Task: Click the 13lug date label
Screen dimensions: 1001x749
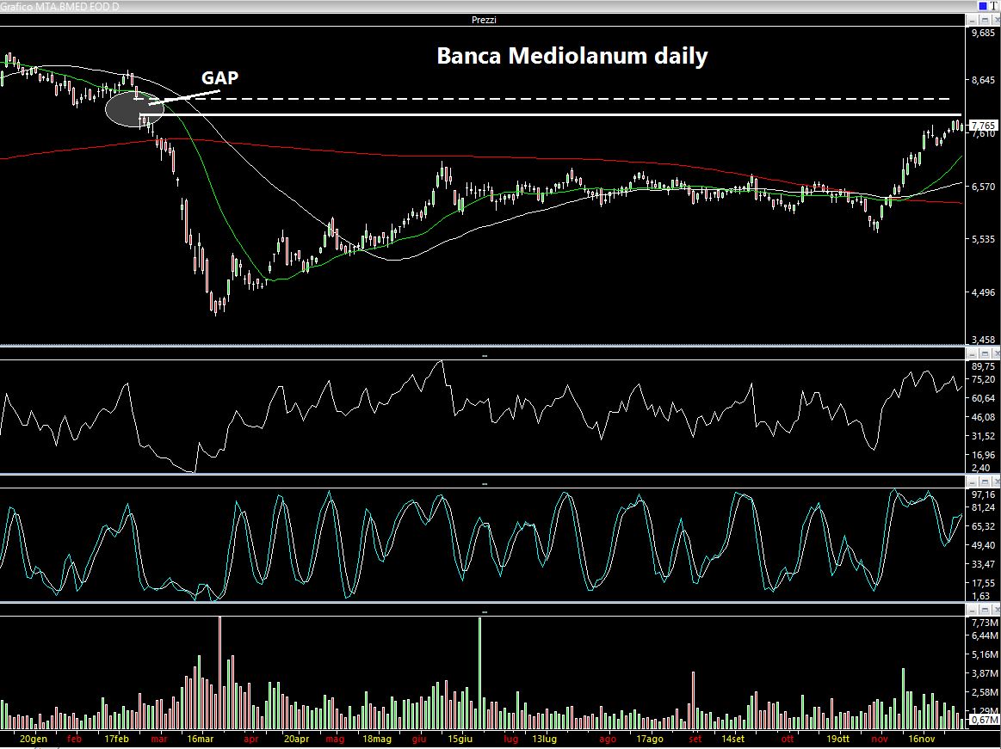Action: [x=545, y=739]
